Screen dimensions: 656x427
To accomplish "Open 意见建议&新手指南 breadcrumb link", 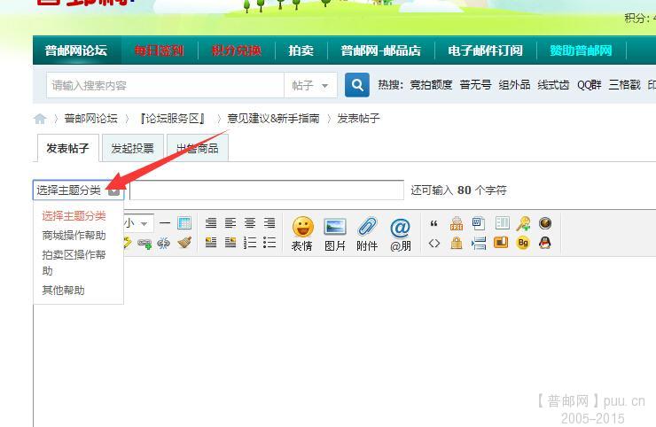I will pyautogui.click(x=273, y=119).
